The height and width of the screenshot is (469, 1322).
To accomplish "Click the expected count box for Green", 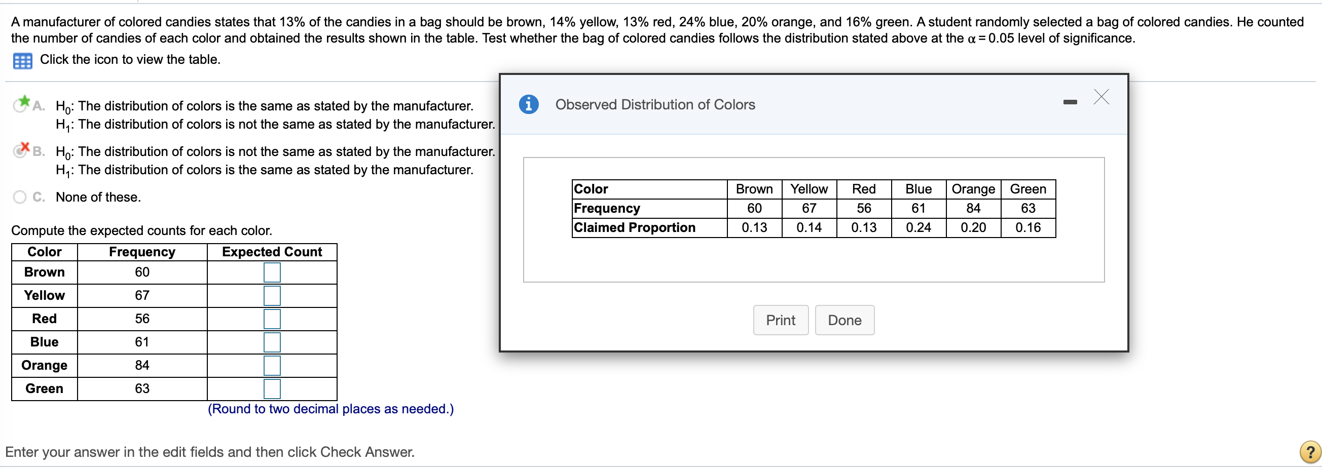I will coord(272,388).
